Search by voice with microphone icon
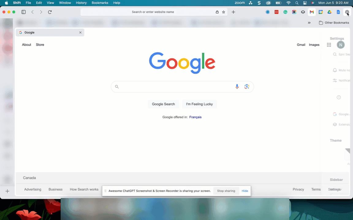 coord(237,87)
